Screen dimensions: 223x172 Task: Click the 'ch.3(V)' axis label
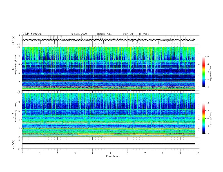[x=14, y=144]
